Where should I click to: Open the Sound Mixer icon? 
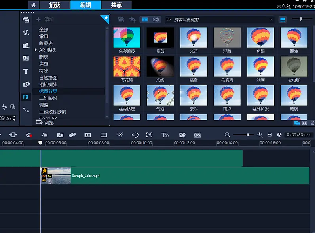44,135
